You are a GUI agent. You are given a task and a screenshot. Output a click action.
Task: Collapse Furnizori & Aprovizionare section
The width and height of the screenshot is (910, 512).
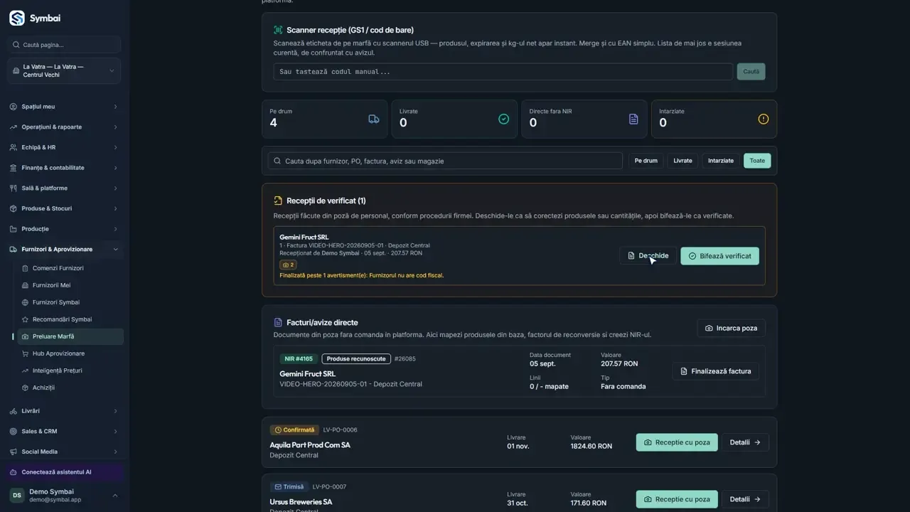(64, 250)
